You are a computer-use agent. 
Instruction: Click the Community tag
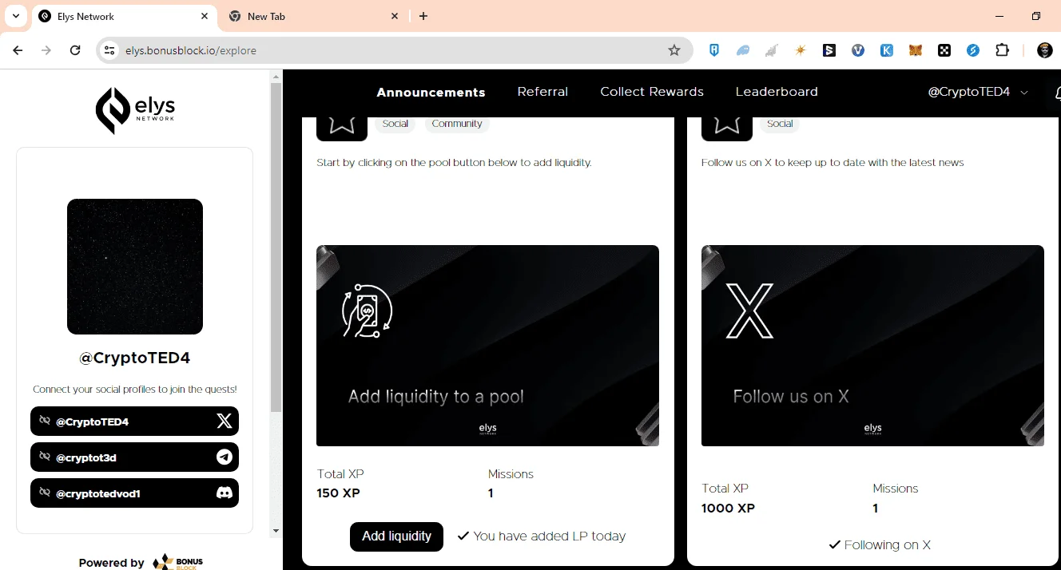click(457, 124)
